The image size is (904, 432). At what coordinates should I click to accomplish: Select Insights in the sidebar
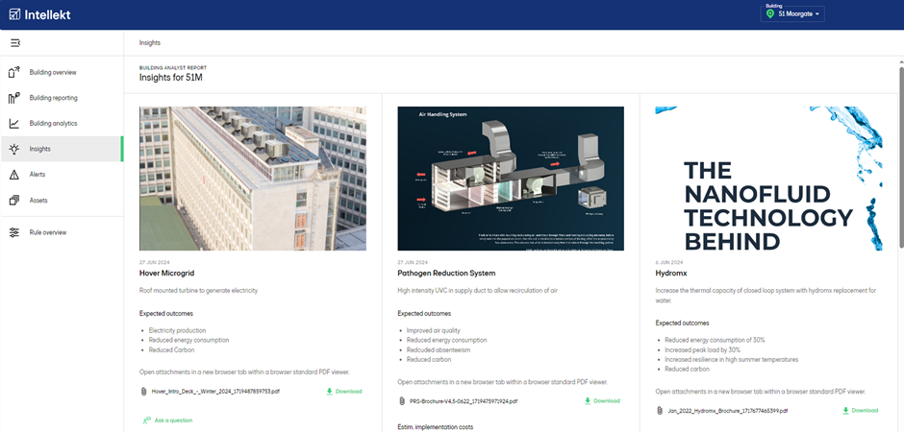[62, 149]
